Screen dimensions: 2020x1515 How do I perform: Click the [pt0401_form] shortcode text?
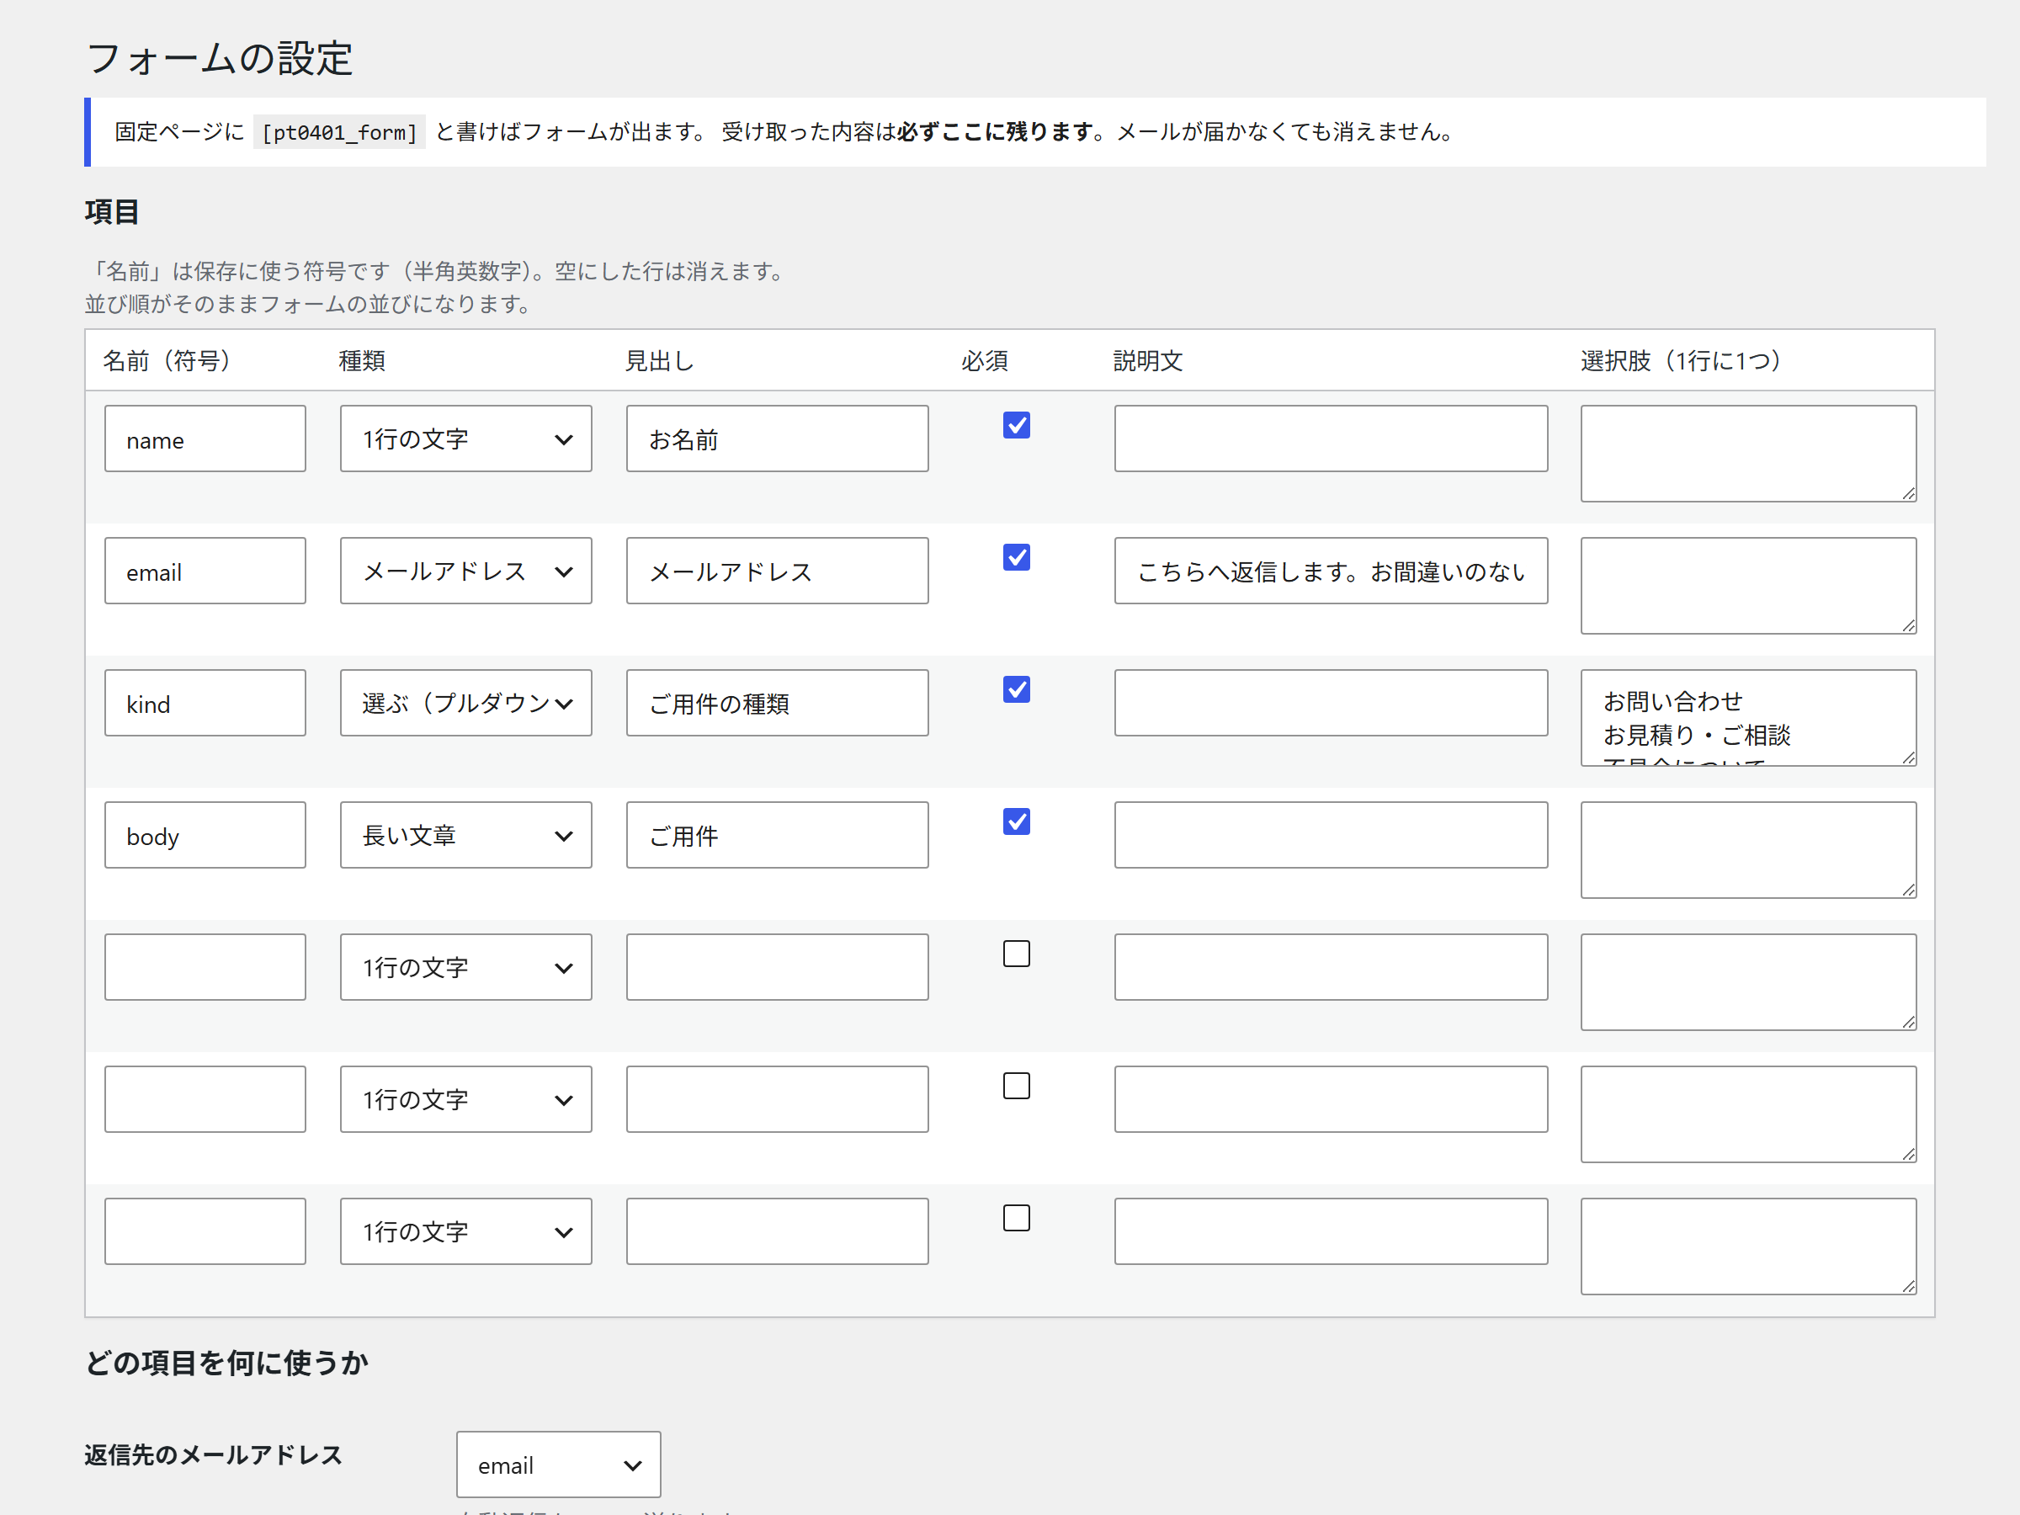pos(340,132)
